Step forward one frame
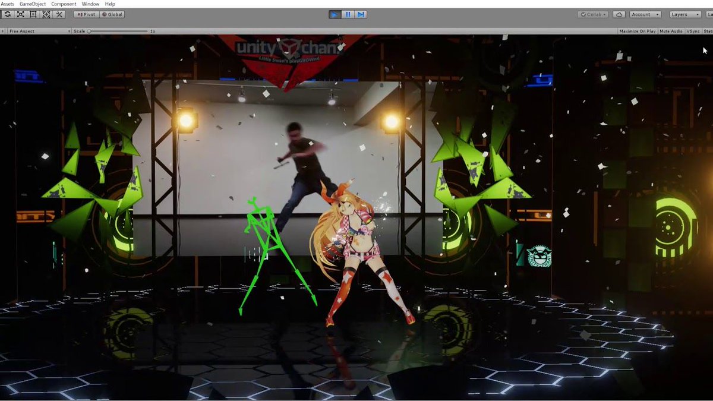This screenshot has height=401, width=713. pyautogui.click(x=361, y=14)
